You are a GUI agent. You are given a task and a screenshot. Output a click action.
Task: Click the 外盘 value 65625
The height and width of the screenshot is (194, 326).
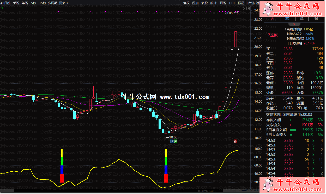click(287, 93)
